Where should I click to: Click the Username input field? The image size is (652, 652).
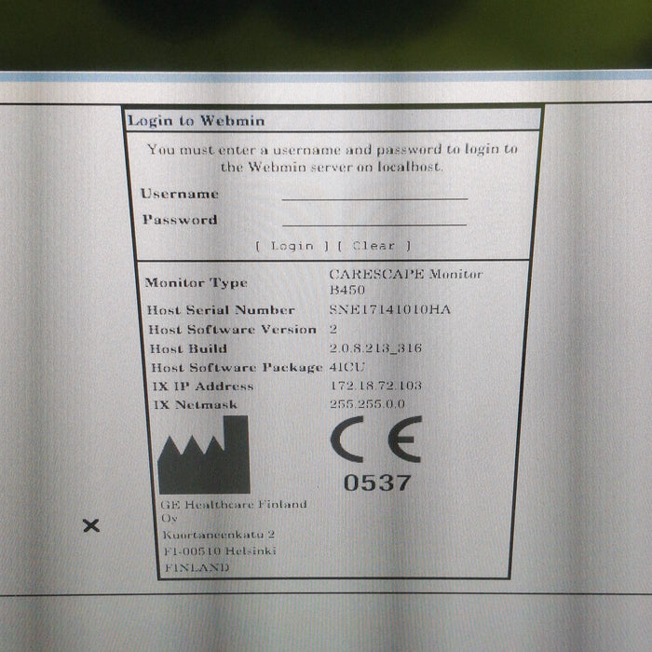(x=374, y=194)
